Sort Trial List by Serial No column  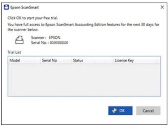click(56, 60)
